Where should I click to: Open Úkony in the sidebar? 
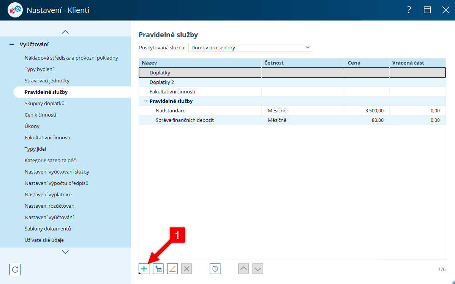click(x=32, y=126)
